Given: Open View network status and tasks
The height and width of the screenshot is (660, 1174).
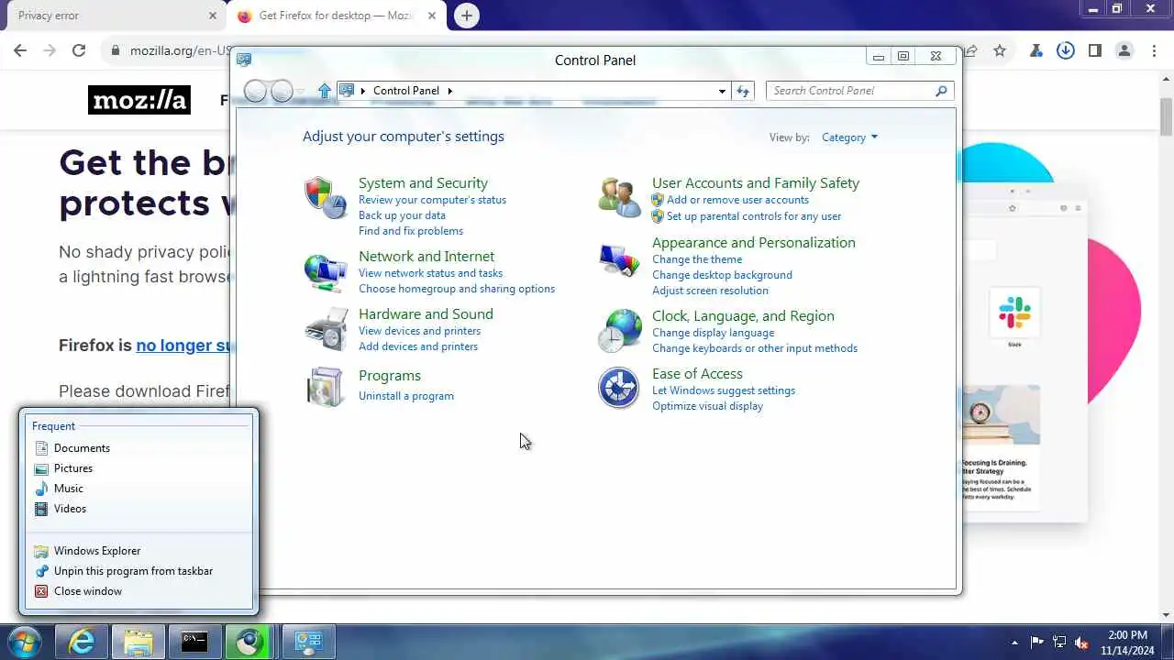Looking at the screenshot, I should pos(430,273).
